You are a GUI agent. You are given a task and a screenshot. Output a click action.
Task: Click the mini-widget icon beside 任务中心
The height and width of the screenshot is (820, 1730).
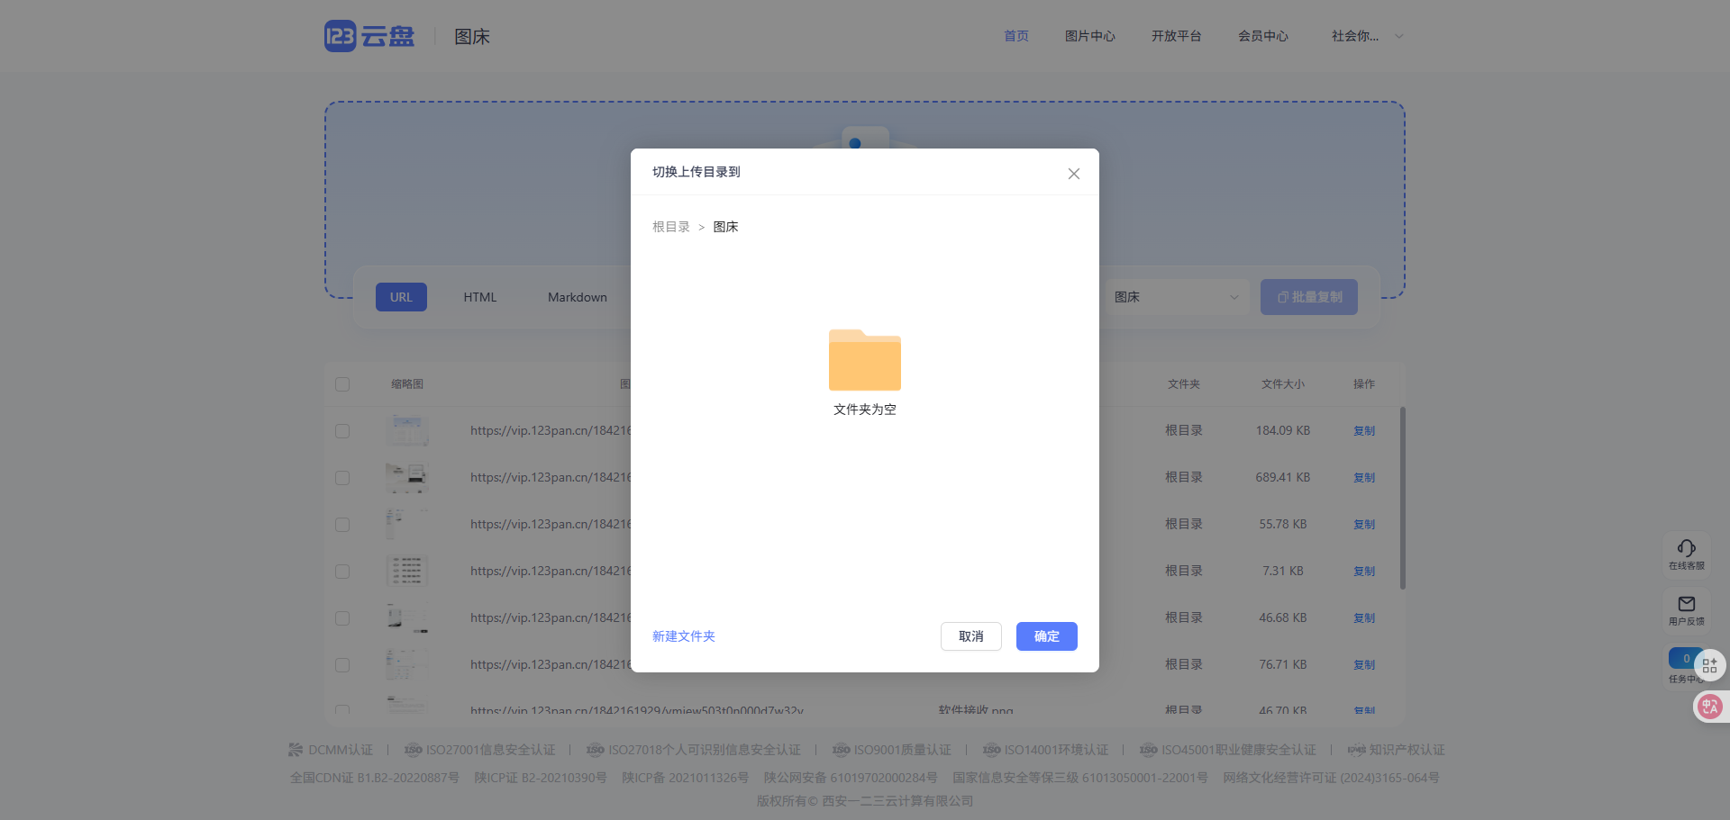[1710, 665]
